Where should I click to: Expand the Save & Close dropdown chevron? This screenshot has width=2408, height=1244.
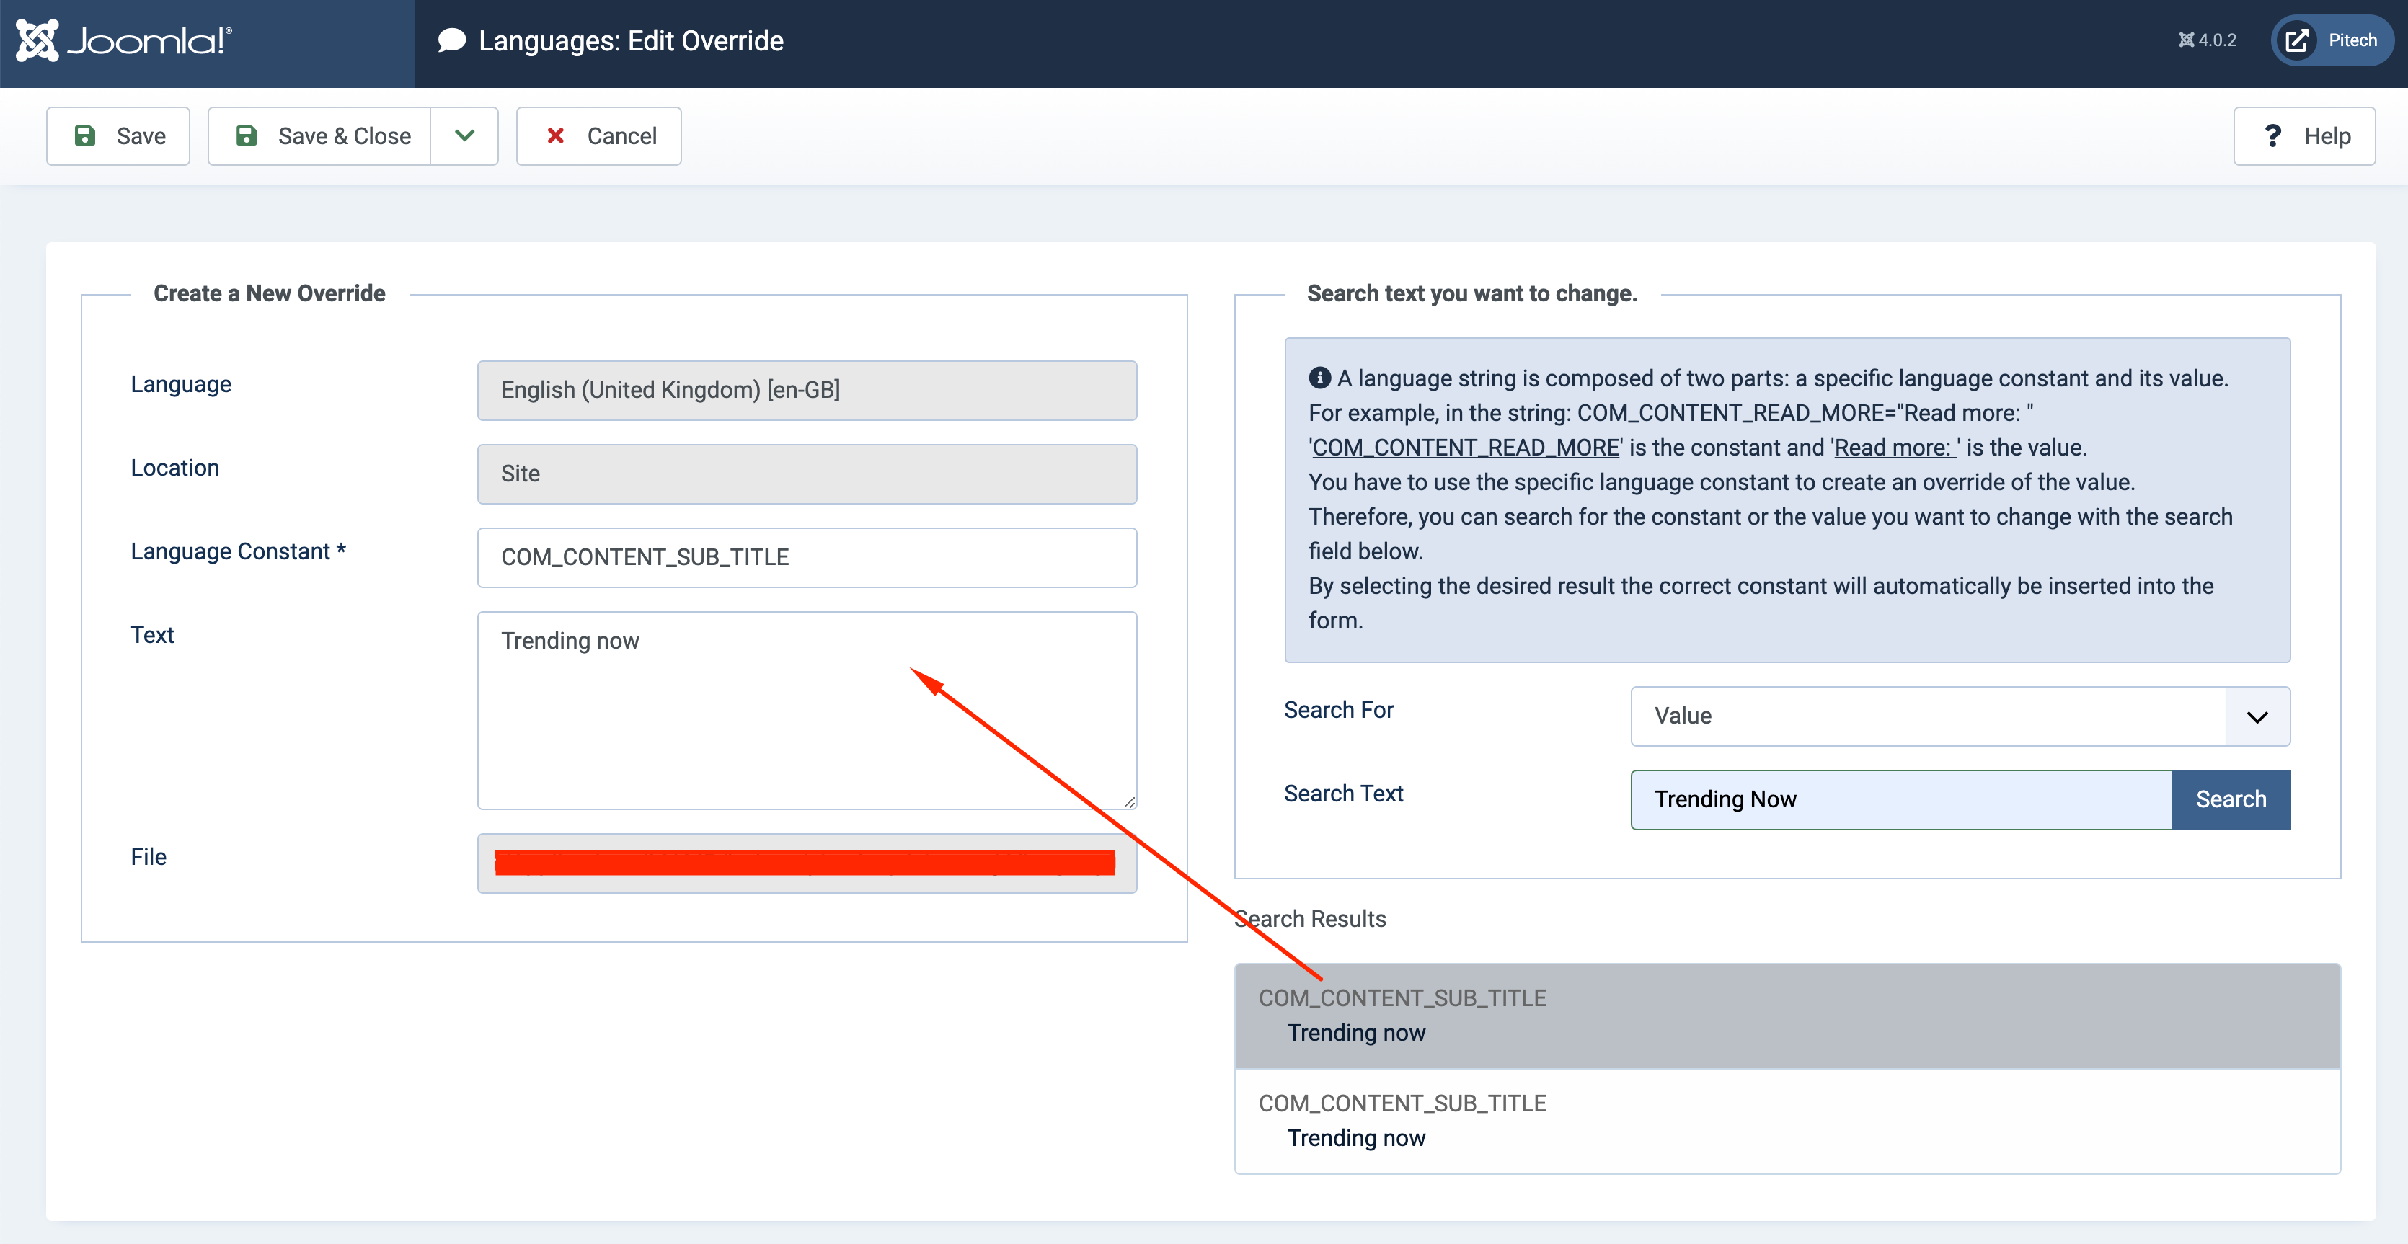464,136
